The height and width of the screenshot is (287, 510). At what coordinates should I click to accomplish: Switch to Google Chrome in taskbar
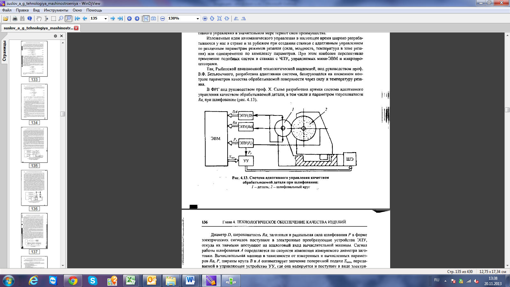73,281
